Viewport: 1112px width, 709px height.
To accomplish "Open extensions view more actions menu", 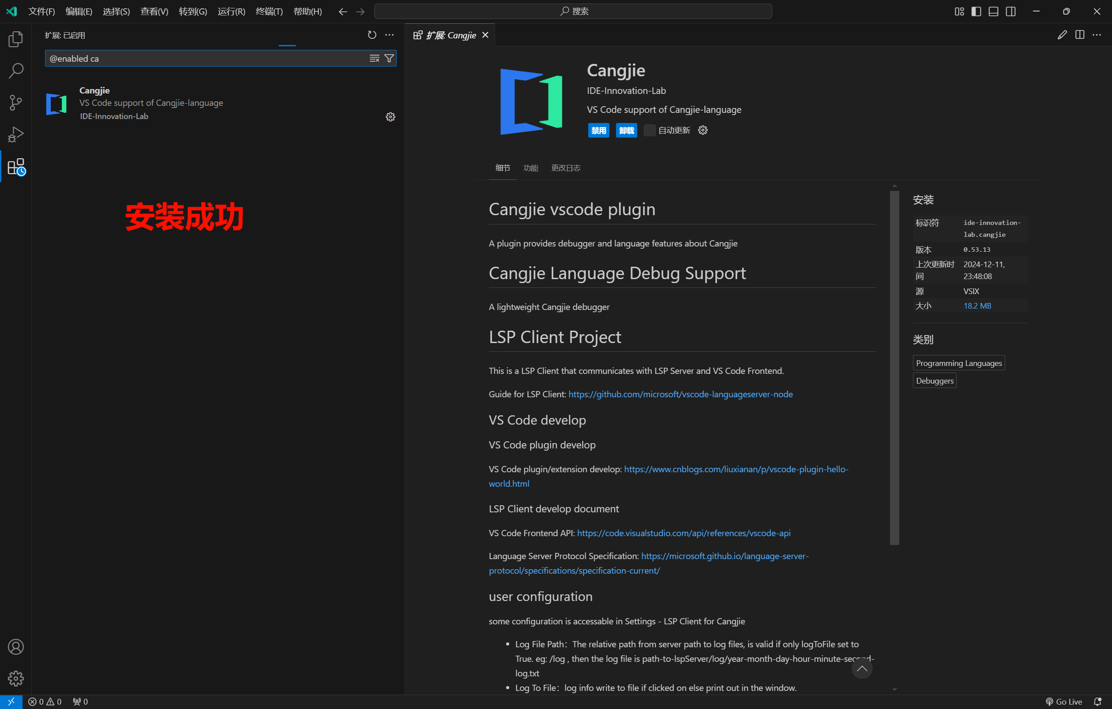I will 389,35.
